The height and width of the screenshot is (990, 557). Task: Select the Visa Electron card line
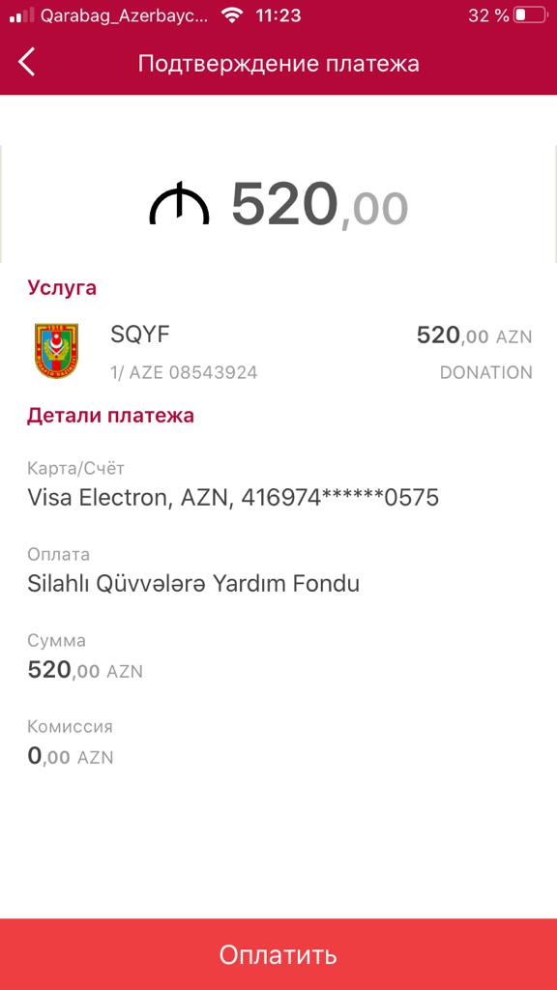pyautogui.click(x=233, y=498)
